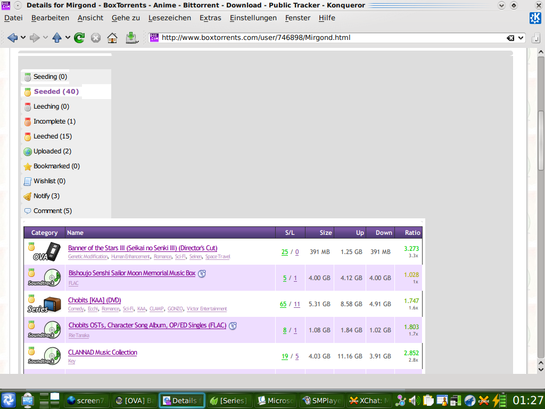This screenshot has height=409, width=545.
Task: Click the KDE menu launcher button
Action: [9, 400]
